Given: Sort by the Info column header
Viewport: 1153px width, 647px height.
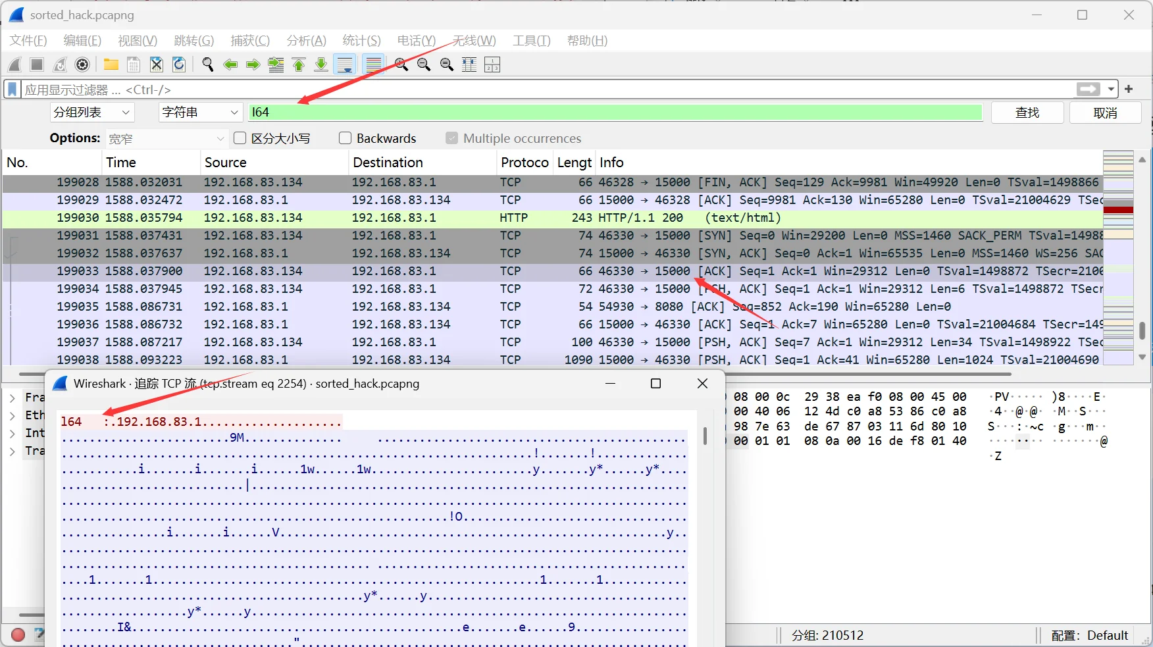Looking at the screenshot, I should tap(849, 163).
